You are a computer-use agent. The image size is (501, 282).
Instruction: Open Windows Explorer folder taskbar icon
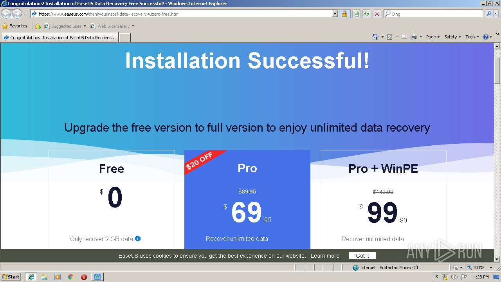point(44,277)
